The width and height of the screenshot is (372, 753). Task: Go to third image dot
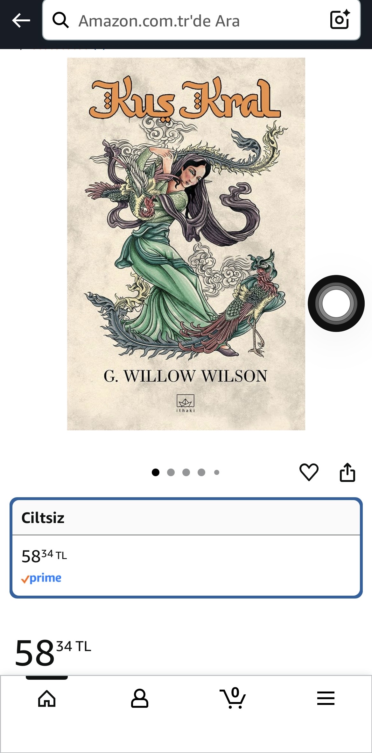(x=186, y=472)
